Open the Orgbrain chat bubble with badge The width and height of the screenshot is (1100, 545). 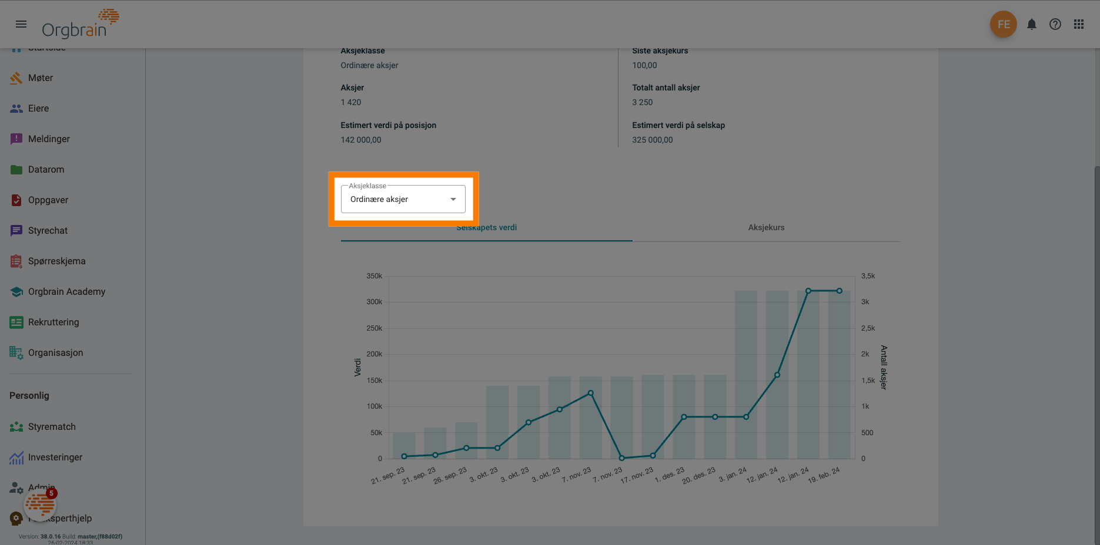click(x=41, y=504)
